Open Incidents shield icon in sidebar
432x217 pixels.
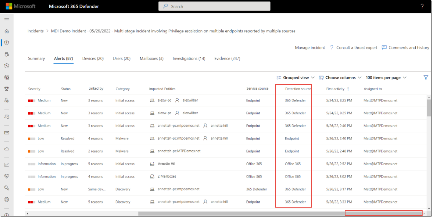coord(7,43)
